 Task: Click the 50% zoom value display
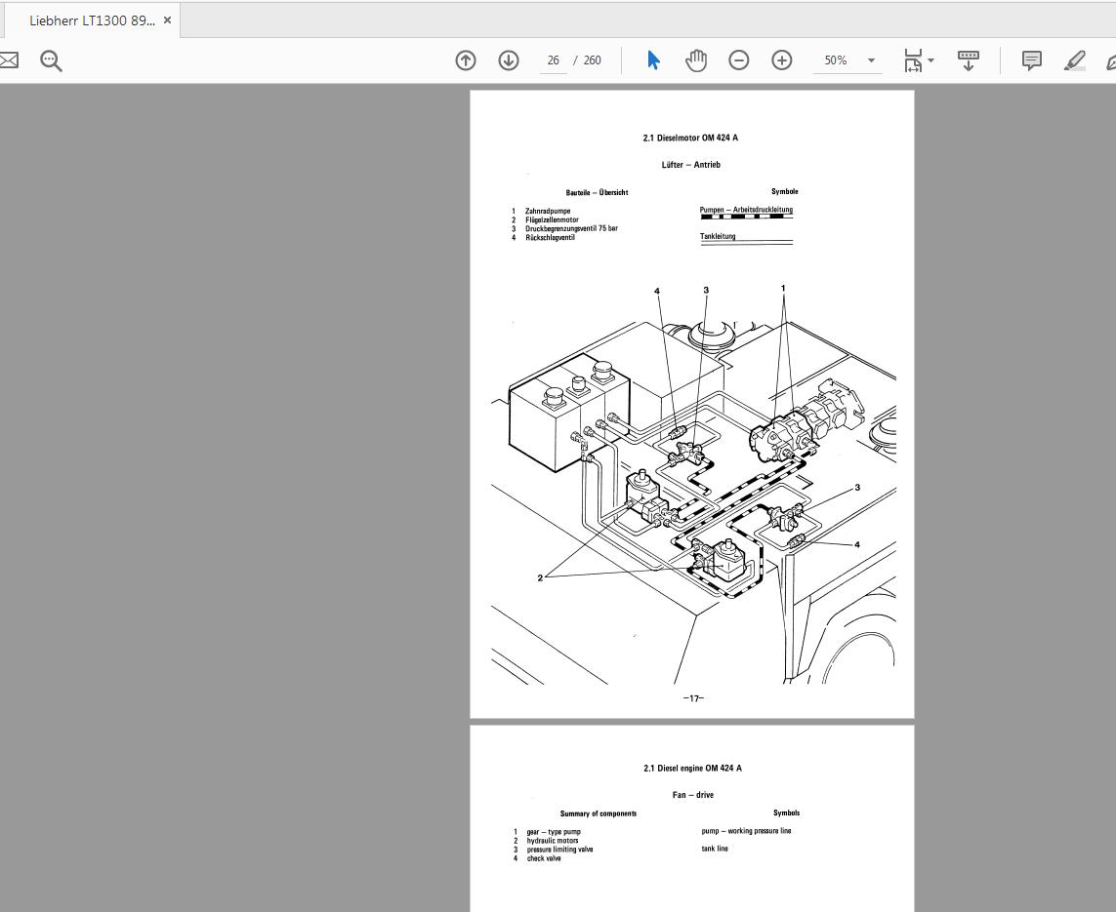click(x=836, y=59)
